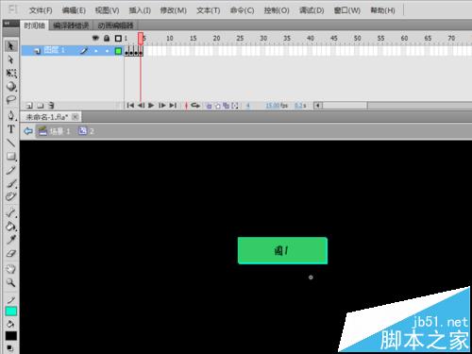Select the Deco tool
Screen dimensions: 472x354
pos(11,196)
